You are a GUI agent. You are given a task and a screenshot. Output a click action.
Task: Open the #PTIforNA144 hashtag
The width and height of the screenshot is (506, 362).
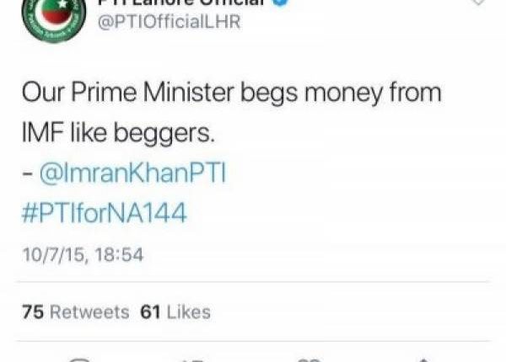[104, 212]
